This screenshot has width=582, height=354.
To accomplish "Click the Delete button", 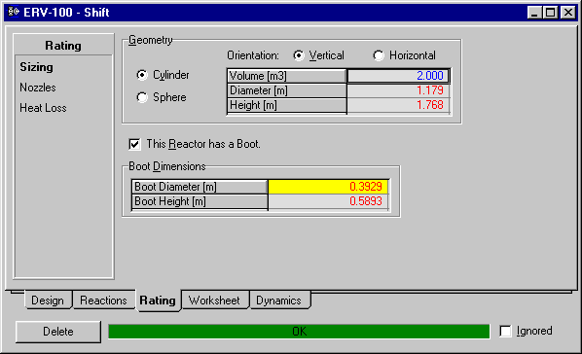I will click(x=58, y=332).
